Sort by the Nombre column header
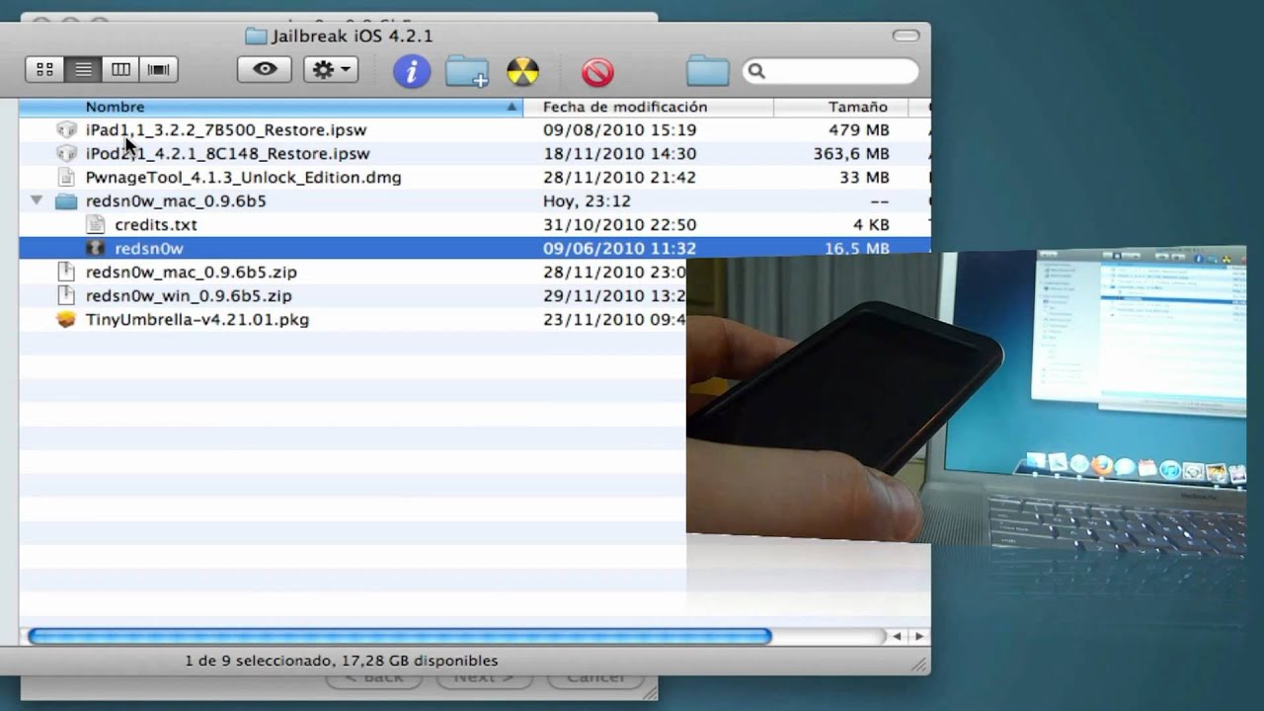The width and height of the screenshot is (1264, 711). tap(271, 107)
